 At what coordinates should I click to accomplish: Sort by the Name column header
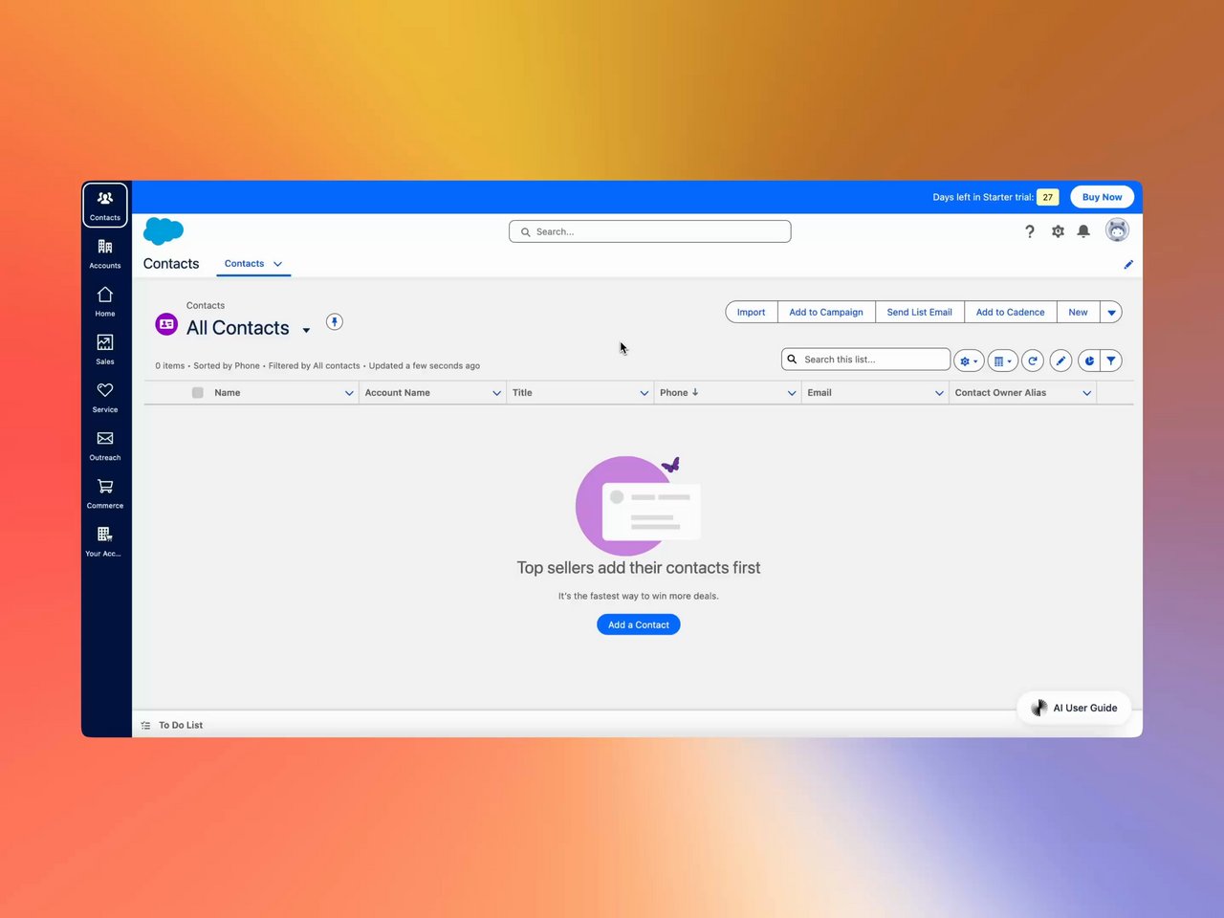coord(228,393)
